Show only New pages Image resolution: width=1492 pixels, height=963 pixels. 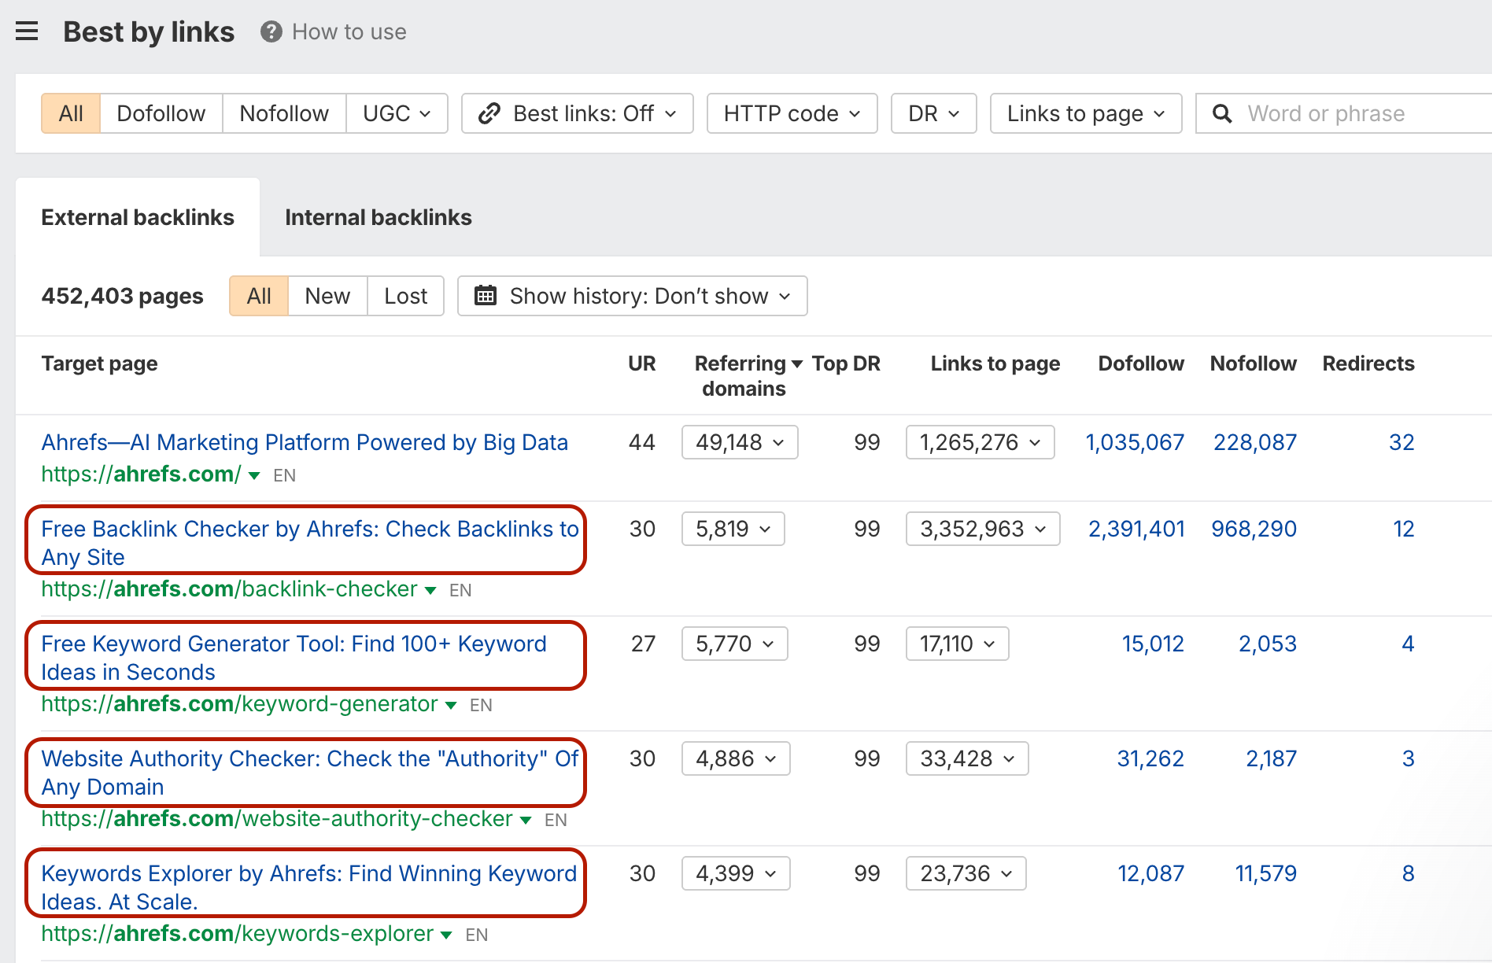(327, 296)
